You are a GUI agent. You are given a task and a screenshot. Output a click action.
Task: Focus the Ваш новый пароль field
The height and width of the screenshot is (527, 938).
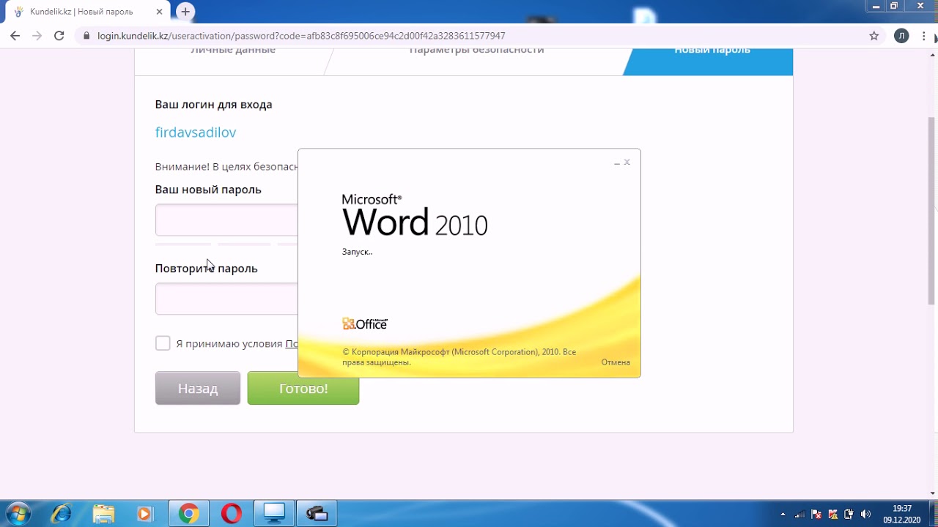click(x=226, y=220)
